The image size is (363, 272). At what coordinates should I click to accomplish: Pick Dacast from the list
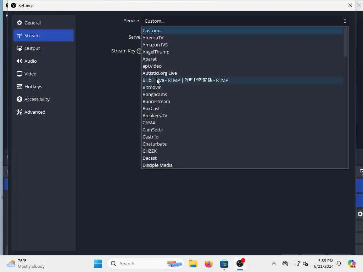(242, 158)
